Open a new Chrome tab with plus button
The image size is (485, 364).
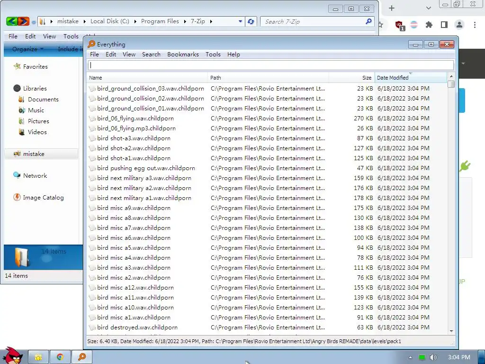pyautogui.click(x=392, y=8)
